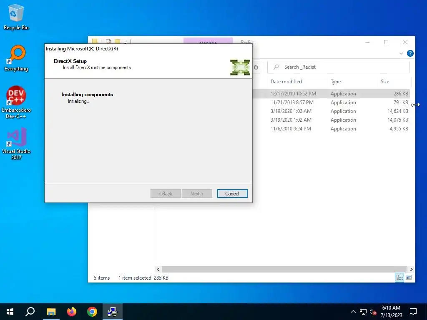
Task: Open the Recycle Bin desktop icon
Action: click(16, 17)
